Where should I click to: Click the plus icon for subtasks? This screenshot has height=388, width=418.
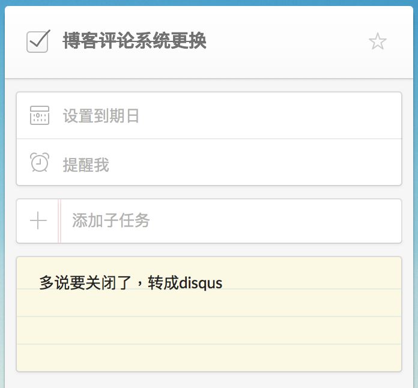click(x=38, y=221)
